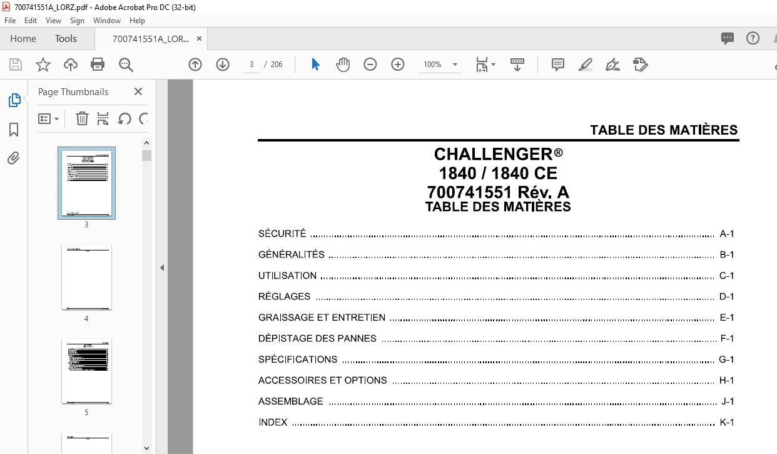Click the GÉNÉRALITÉS contents entry
The width and height of the screenshot is (777, 454).
(496, 255)
